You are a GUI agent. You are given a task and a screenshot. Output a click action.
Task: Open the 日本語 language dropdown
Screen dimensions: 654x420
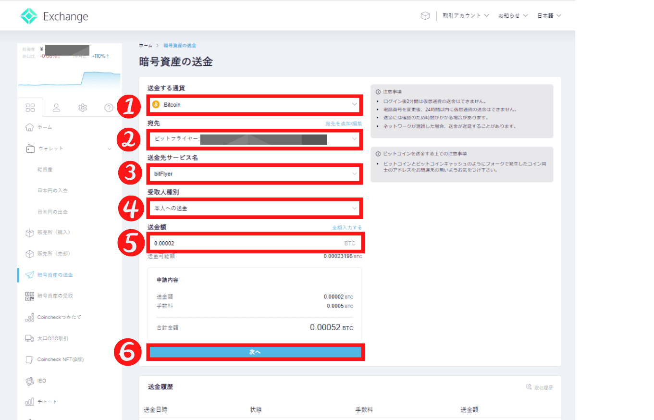pyautogui.click(x=549, y=16)
